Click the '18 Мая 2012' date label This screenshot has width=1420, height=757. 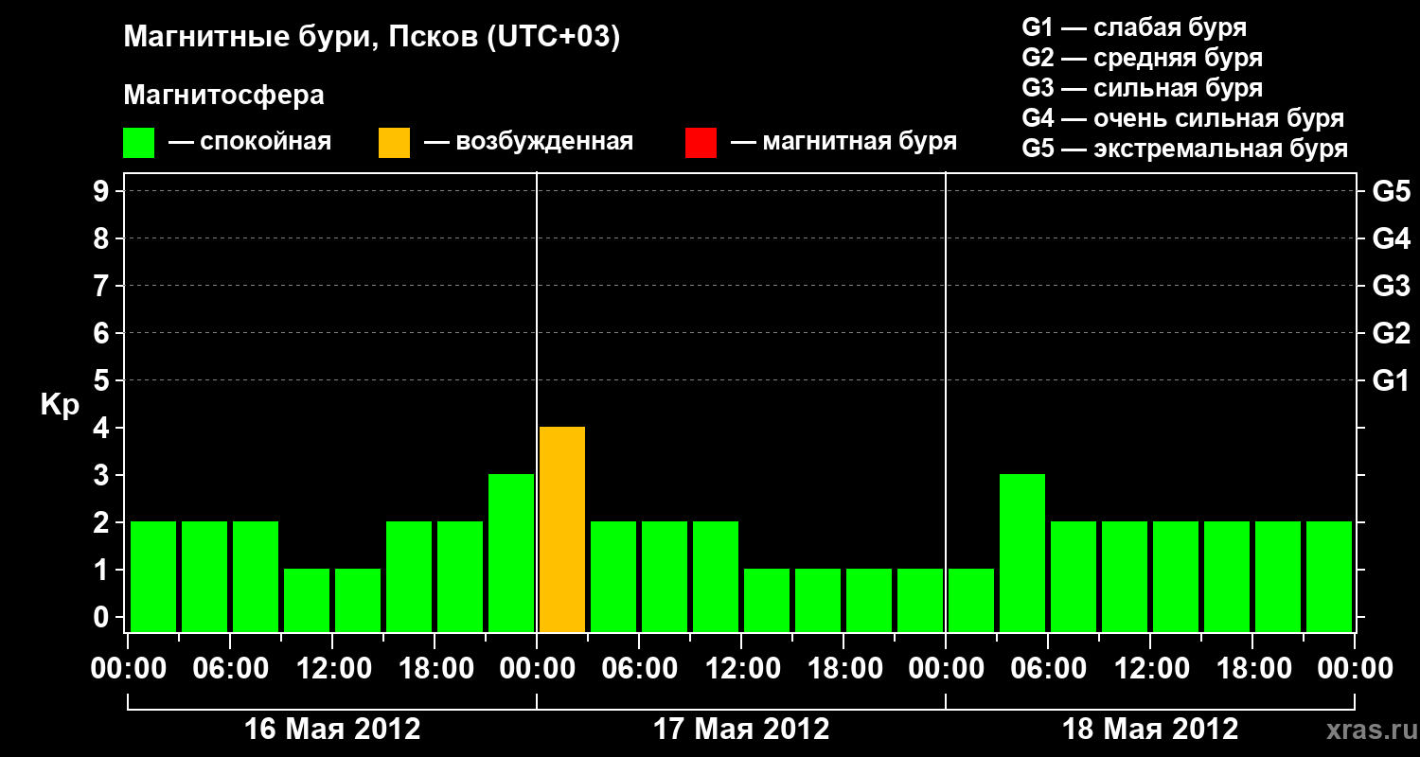click(1150, 729)
